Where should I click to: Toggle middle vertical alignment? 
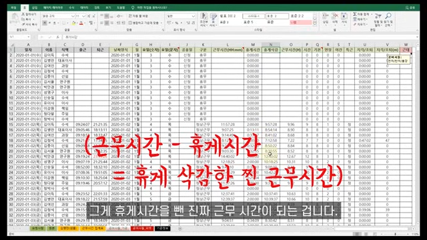107,16
